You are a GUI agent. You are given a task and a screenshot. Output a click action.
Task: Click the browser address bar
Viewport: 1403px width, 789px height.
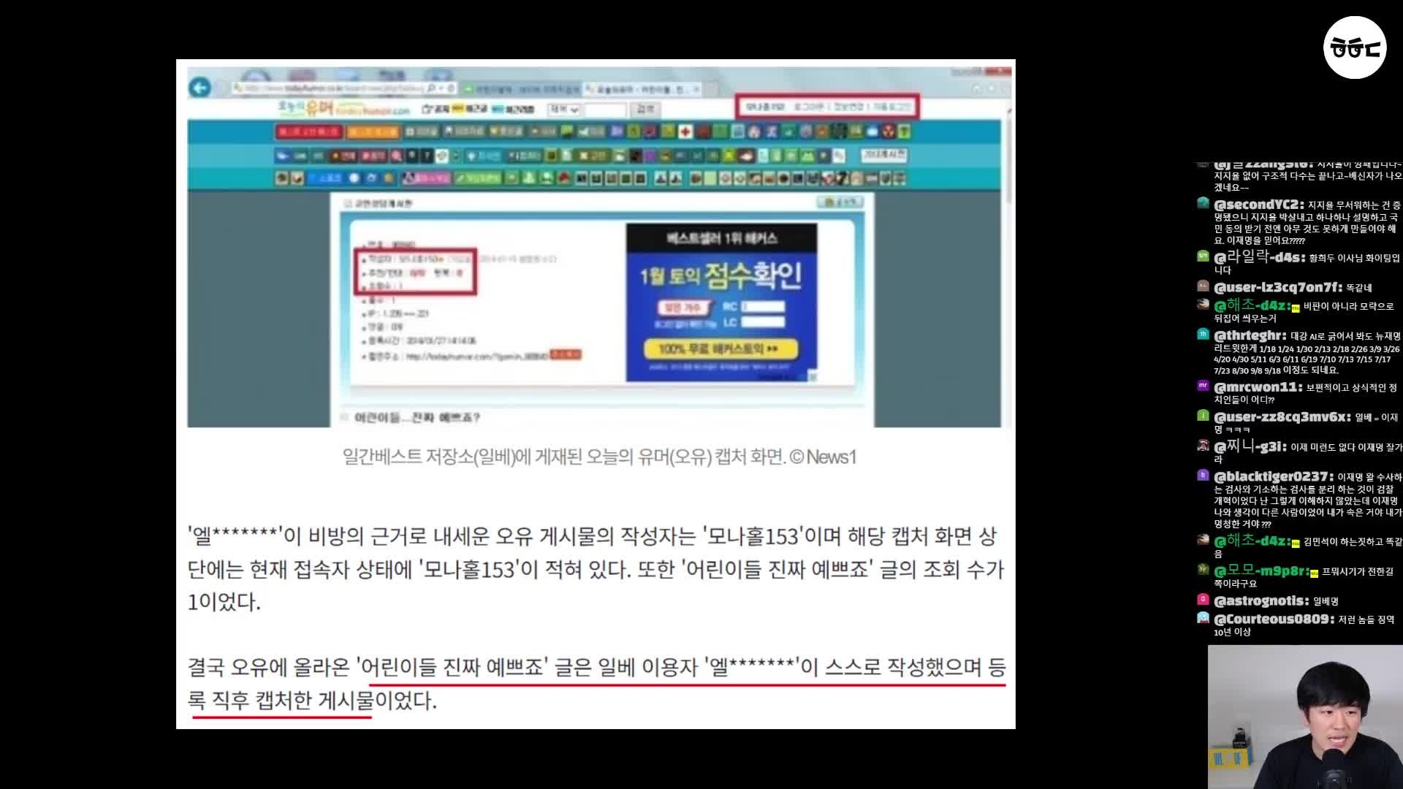click(343, 88)
